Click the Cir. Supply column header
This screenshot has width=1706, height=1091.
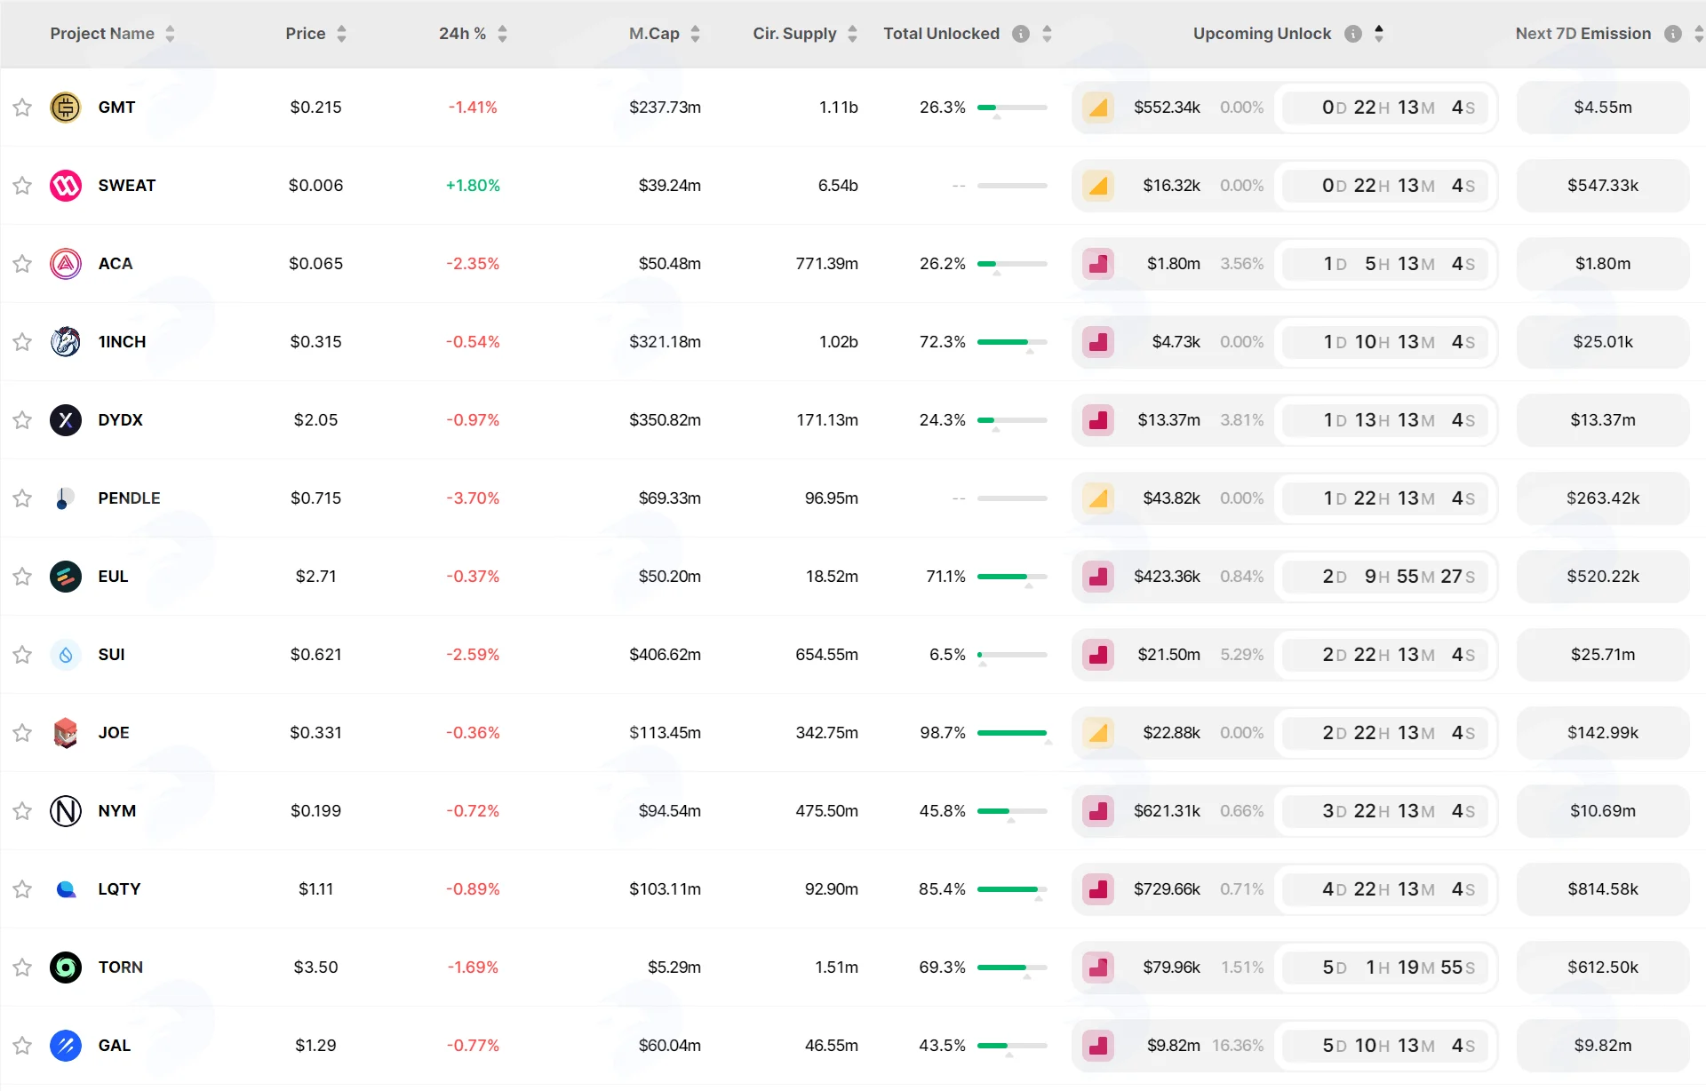794,34
